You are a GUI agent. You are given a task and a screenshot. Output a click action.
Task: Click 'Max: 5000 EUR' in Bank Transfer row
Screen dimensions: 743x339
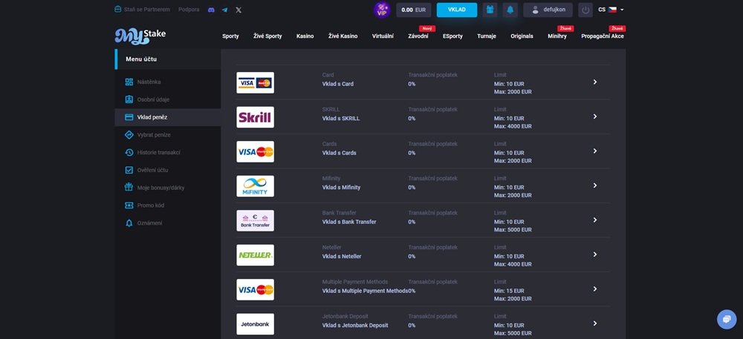513,230
